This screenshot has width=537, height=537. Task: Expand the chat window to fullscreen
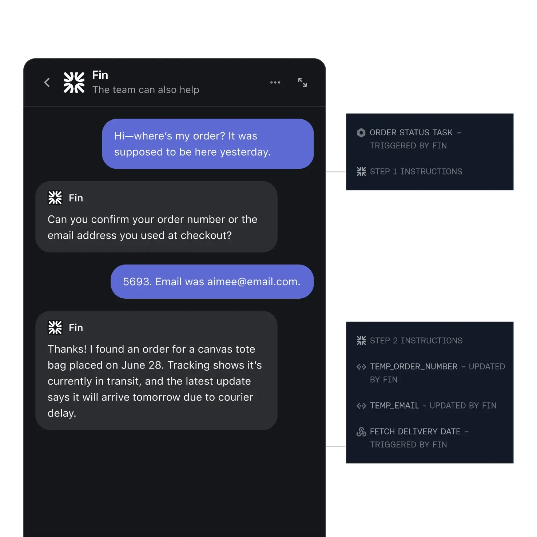click(x=302, y=82)
